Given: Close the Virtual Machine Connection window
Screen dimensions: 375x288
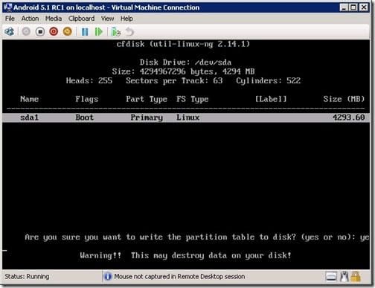Looking at the screenshot, I should 364,7.
